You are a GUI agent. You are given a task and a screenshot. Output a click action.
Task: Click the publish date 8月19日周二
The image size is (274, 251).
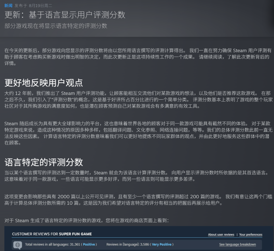[x=41, y=6]
